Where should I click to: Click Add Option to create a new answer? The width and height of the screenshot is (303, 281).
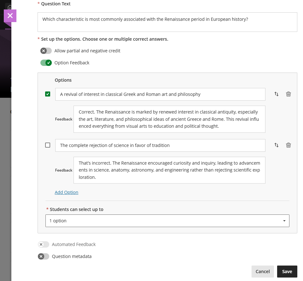66,192
